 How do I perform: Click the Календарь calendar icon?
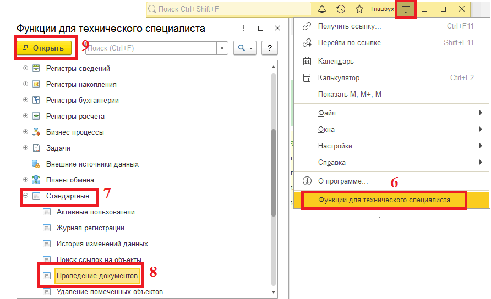307,62
